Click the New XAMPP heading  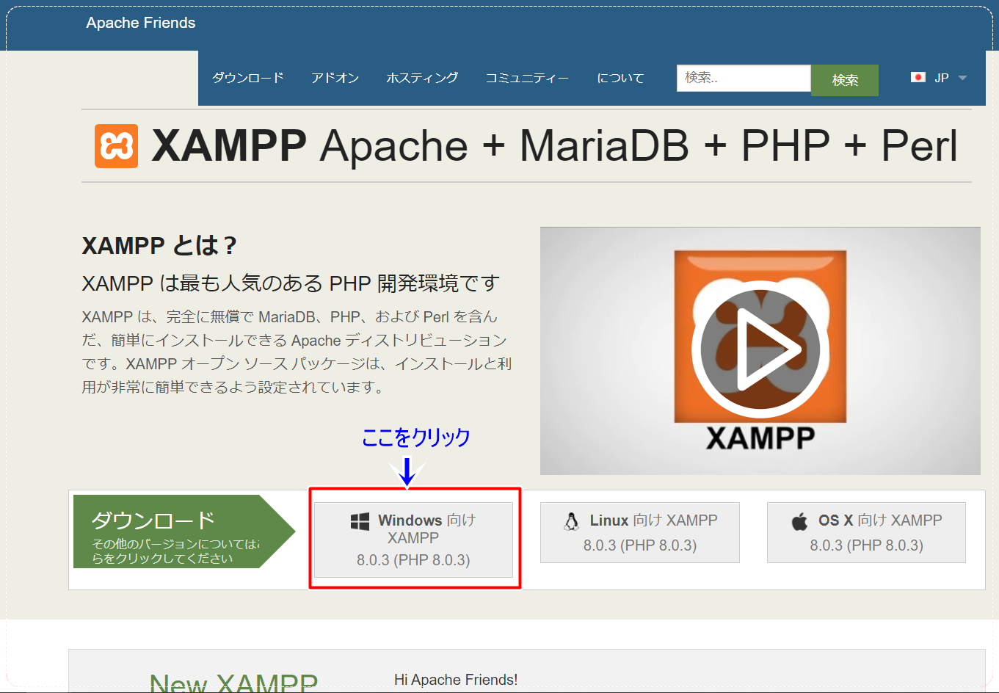pyautogui.click(x=233, y=683)
